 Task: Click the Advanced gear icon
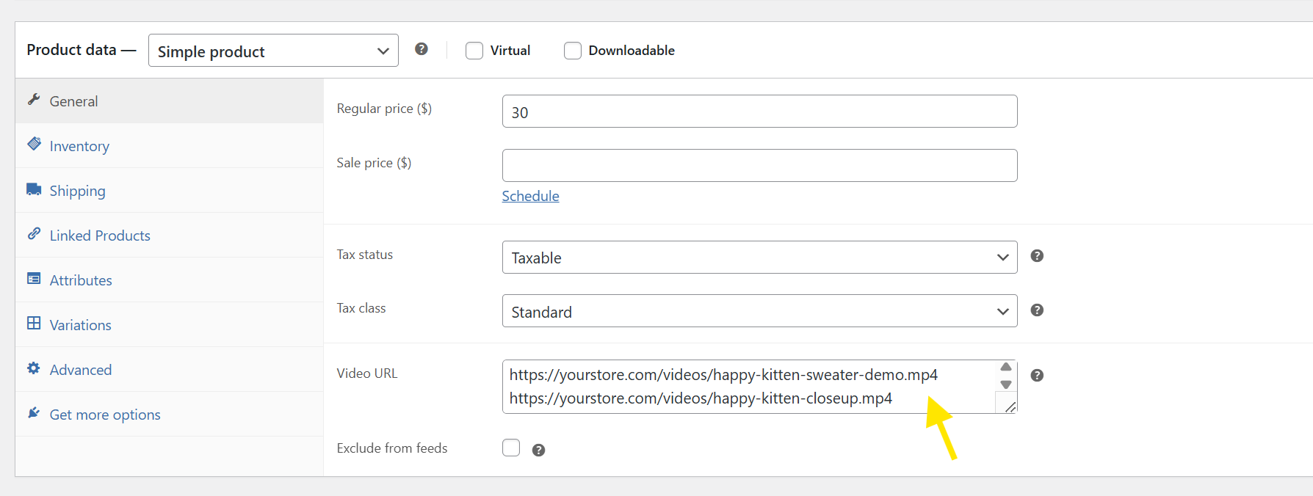[x=34, y=368]
